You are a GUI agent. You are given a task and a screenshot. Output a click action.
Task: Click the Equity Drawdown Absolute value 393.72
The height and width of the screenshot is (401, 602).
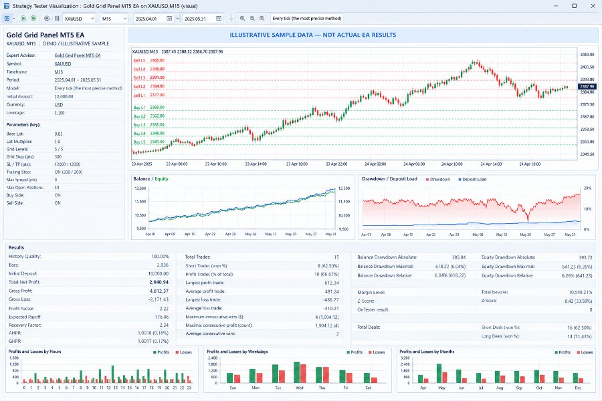[x=585, y=257]
